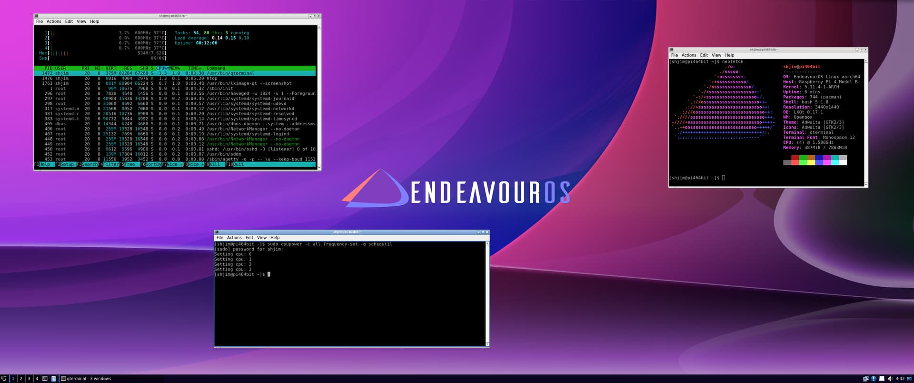Open the Edit menu in the neofetch window
The width and height of the screenshot is (914, 383).
pyautogui.click(x=704, y=55)
